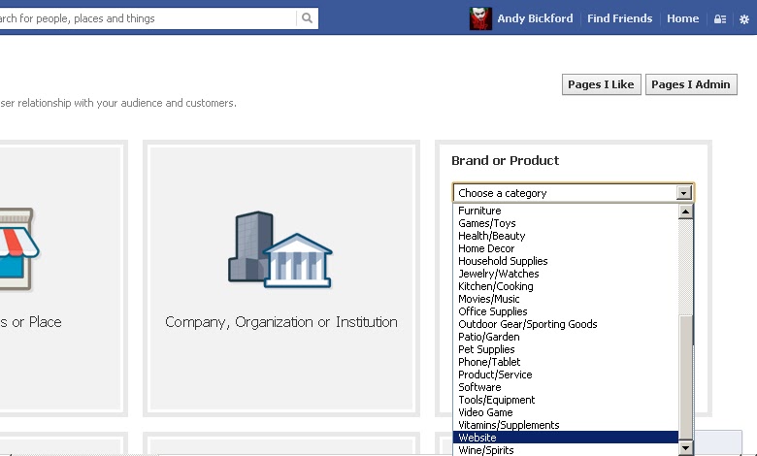Open Find Friends link
Screen dimensions: 757x456
tap(619, 18)
